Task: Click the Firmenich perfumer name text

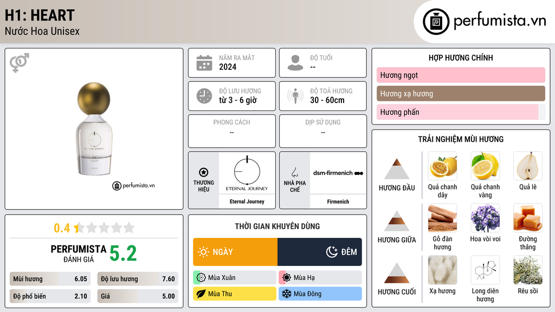Action: tap(338, 201)
